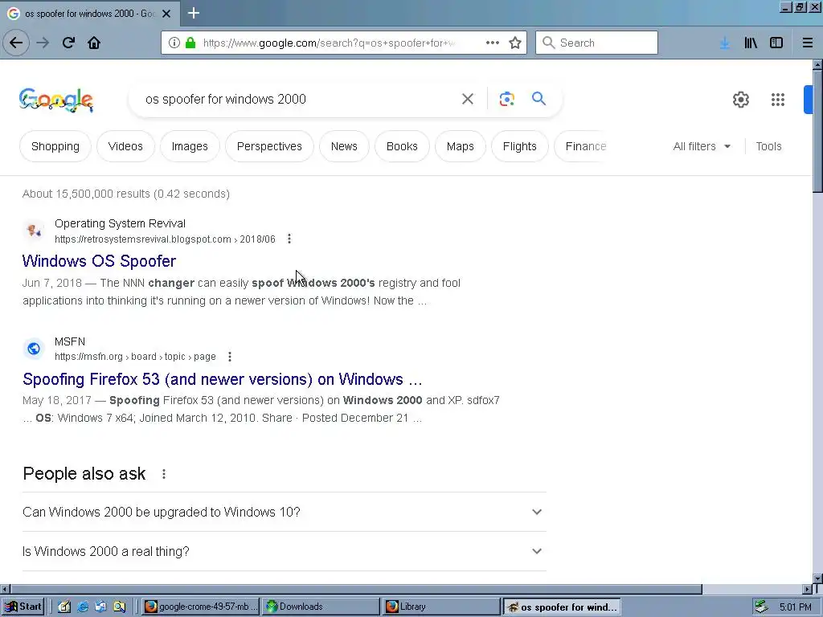Click the horizontal scrollbar thumb
The height and width of the screenshot is (617, 823).
tap(355, 589)
